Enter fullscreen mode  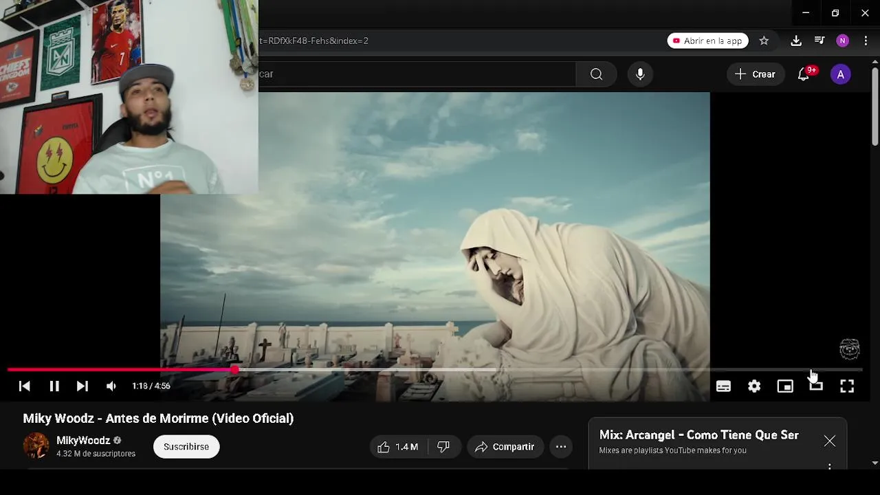click(847, 386)
